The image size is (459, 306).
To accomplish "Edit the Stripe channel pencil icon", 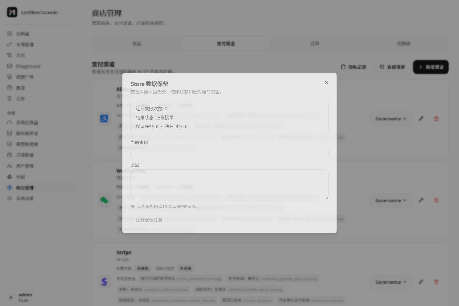I will (x=421, y=282).
